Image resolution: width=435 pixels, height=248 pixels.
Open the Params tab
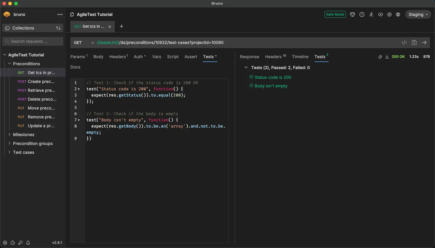79,57
